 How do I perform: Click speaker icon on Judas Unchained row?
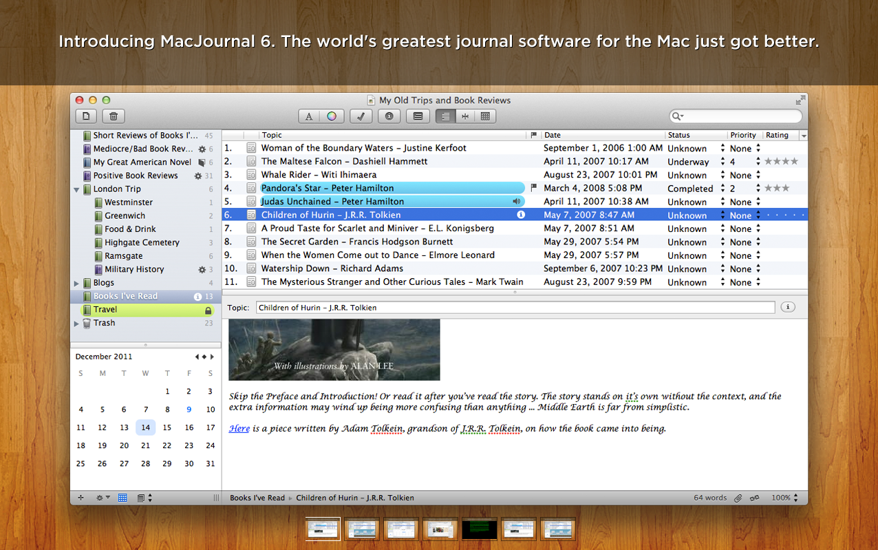[517, 202]
